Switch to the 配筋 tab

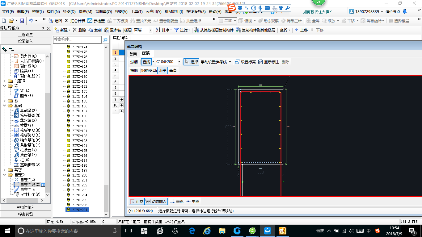tap(146, 54)
